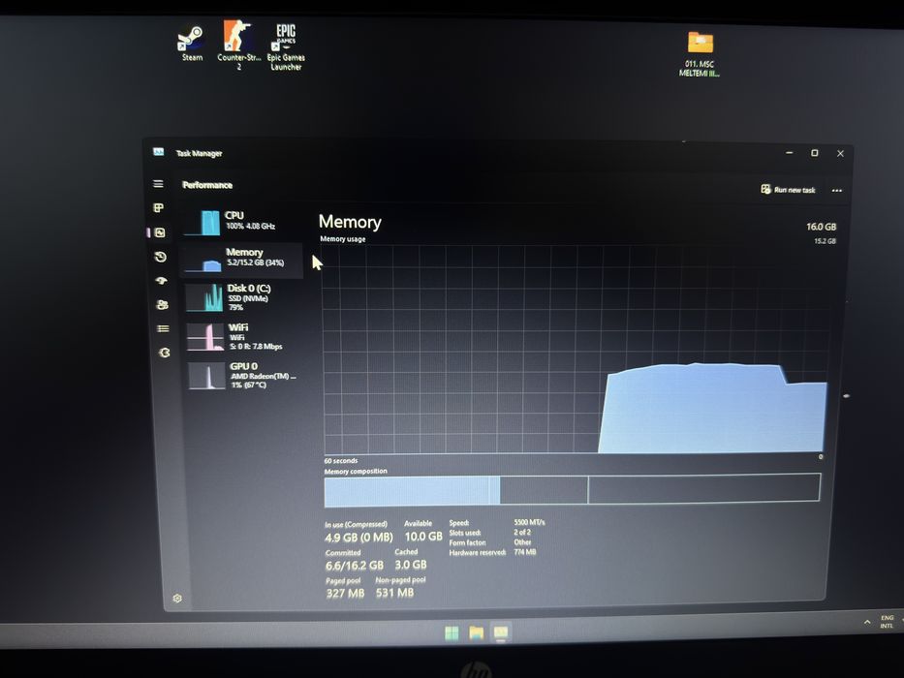
Task: Click the Performance page heading
Action: point(207,185)
